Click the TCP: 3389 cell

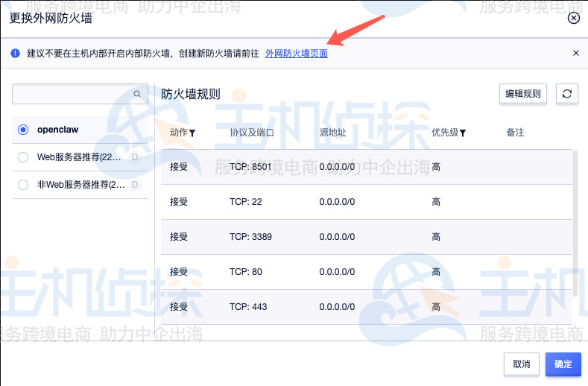tap(250, 237)
